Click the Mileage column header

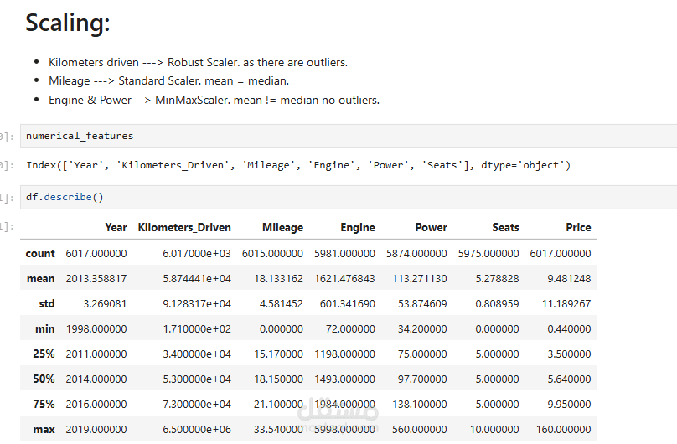[x=282, y=227]
